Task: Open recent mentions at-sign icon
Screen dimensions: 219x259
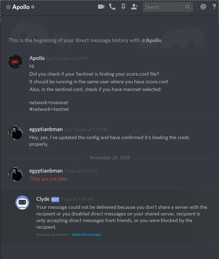Action: (203, 7)
